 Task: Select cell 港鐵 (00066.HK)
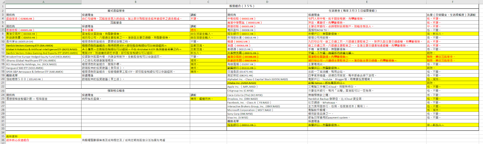267,45
